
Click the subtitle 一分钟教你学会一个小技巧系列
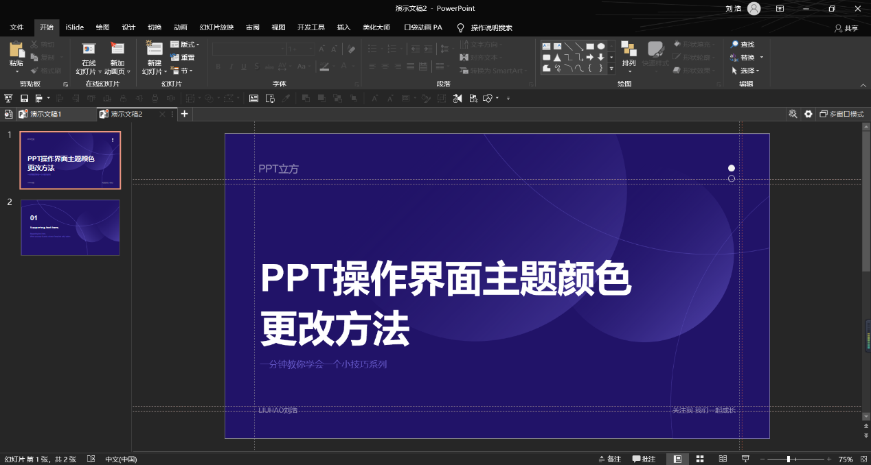(323, 364)
